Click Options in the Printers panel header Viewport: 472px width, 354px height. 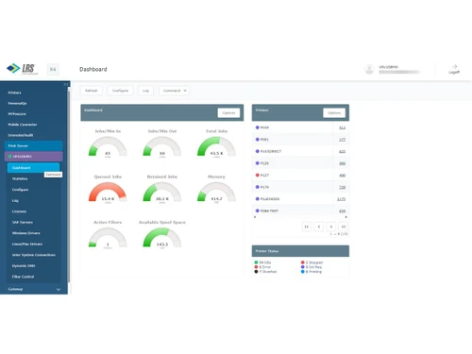334,113
